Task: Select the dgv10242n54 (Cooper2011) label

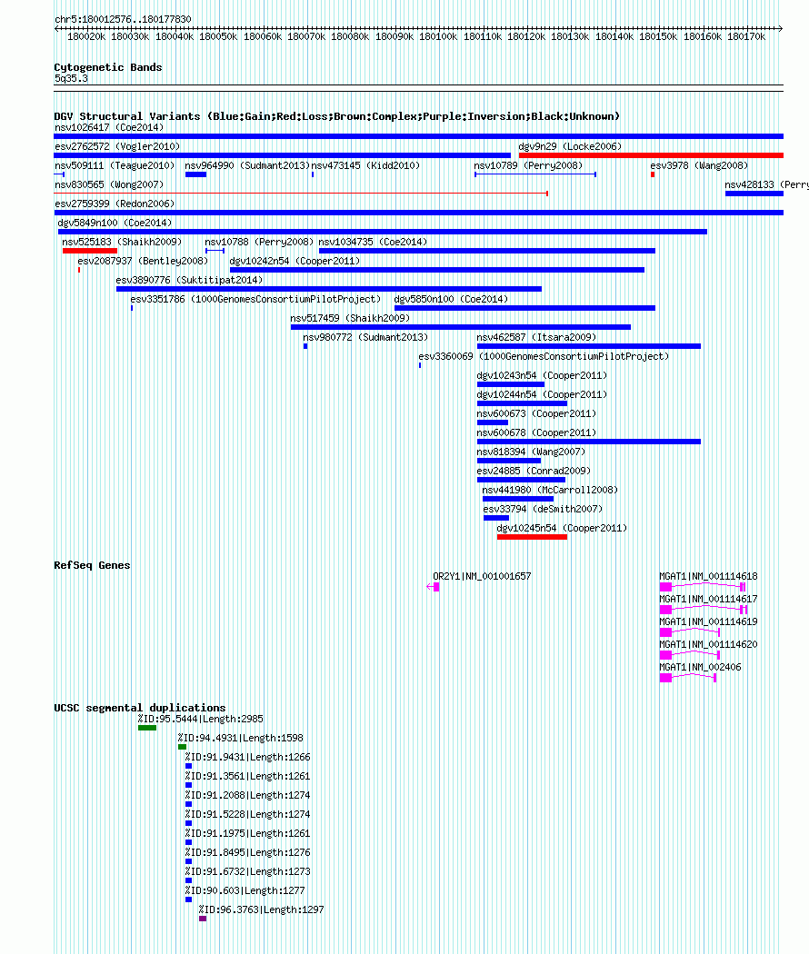Action: pos(295,261)
